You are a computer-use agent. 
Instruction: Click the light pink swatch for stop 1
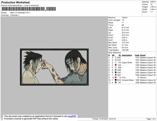pos(116,57)
